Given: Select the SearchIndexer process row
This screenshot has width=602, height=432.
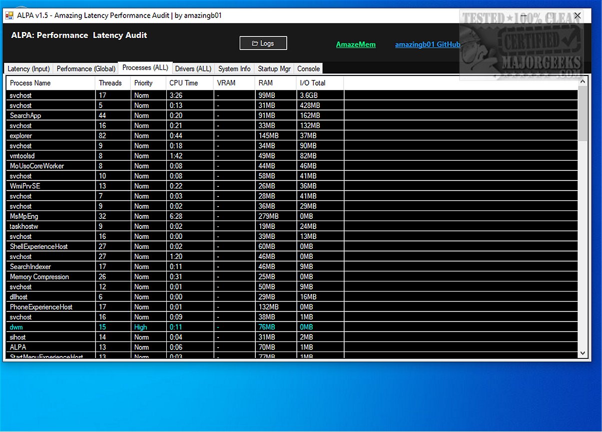Looking at the screenshot, I should [x=292, y=266].
